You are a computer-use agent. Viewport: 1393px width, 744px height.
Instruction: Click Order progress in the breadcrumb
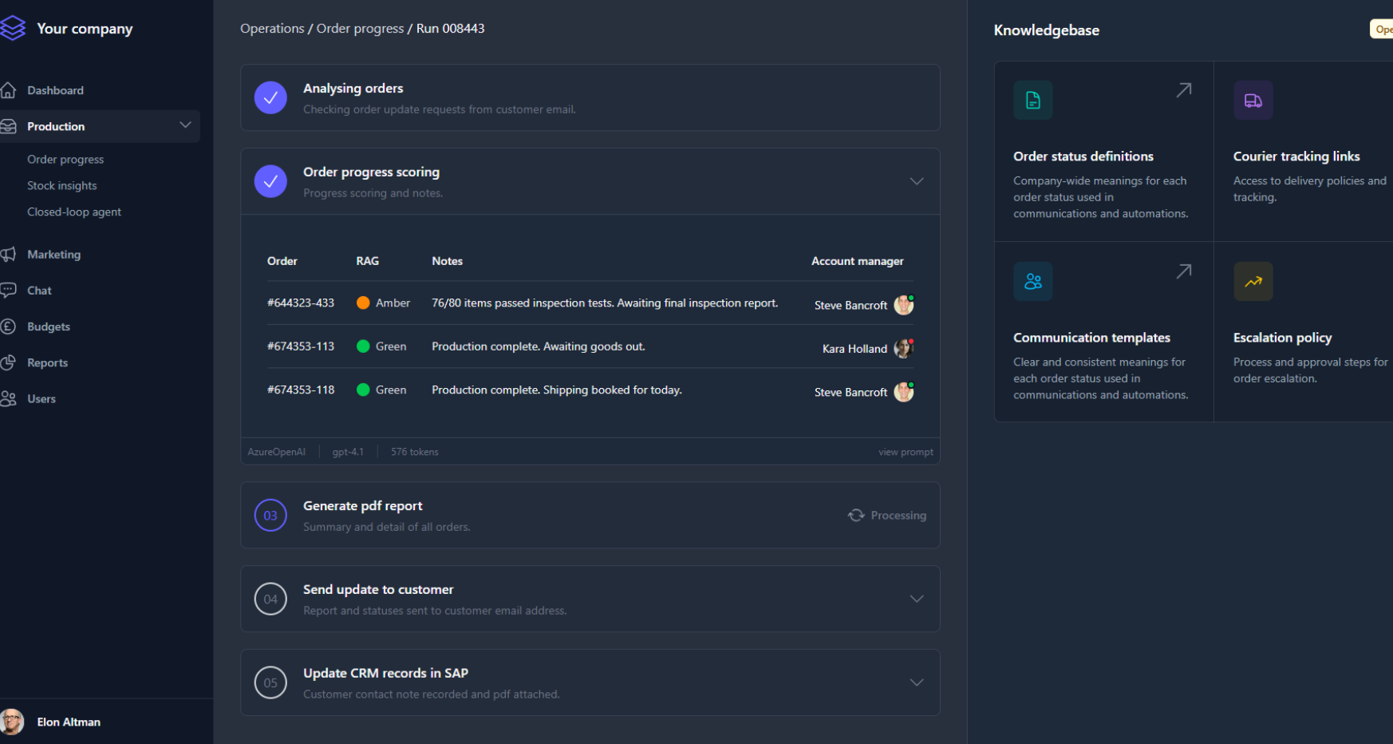(360, 29)
